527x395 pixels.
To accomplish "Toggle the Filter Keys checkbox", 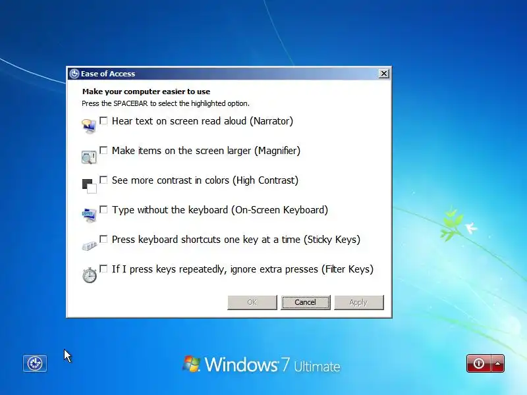I will point(103,269).
